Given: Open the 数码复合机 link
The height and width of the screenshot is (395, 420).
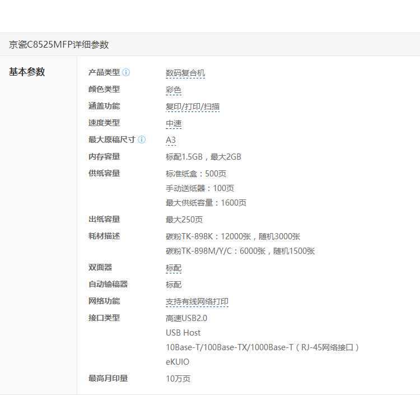Looking at the screenshot, I should (185, 73).
